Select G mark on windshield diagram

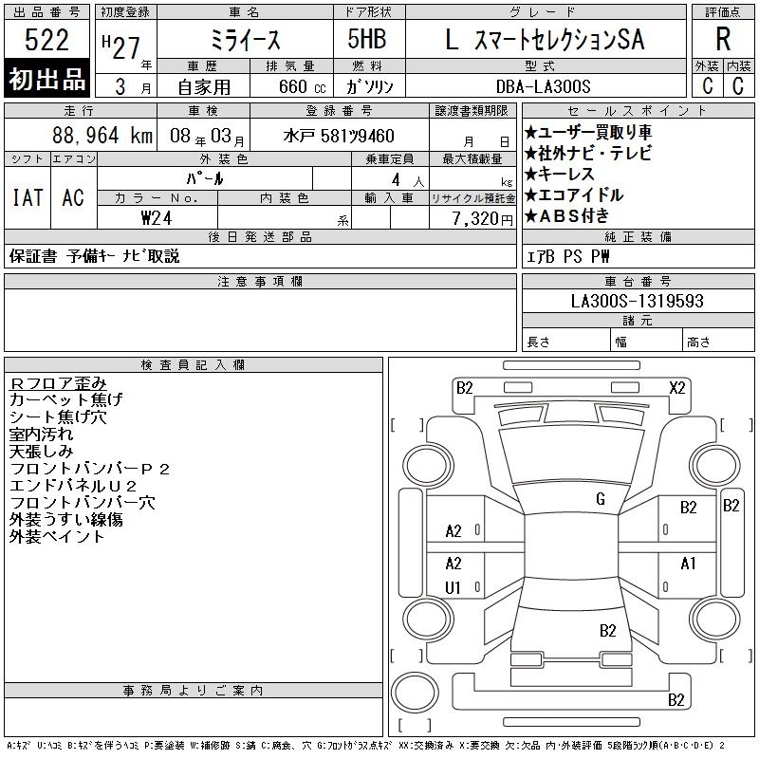pos(601,499)
